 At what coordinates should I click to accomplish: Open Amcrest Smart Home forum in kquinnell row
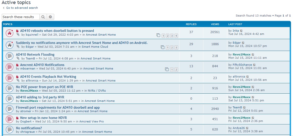[101, 35]
